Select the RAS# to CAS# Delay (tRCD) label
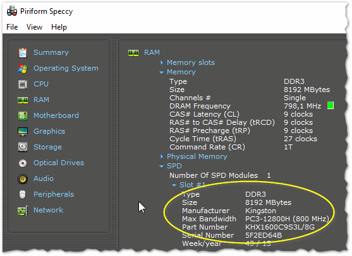 (x=222, y=122)
